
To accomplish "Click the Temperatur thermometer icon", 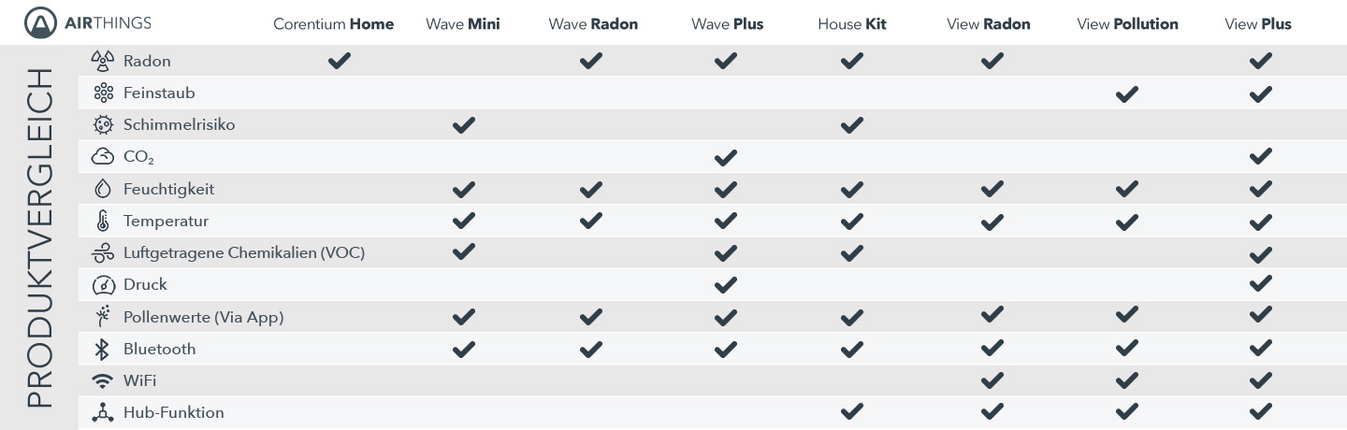I will tap(102, 222).
